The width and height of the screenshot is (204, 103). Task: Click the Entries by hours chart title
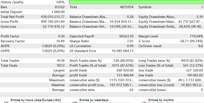coord(36,100)
